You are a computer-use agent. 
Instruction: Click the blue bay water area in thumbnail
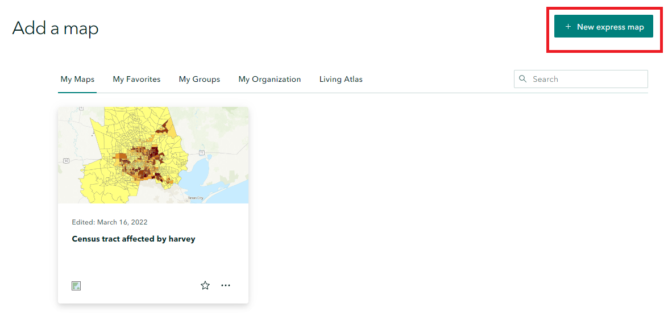click(200, 173)
